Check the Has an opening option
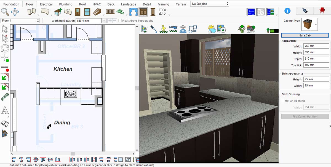 click(283, 101)
